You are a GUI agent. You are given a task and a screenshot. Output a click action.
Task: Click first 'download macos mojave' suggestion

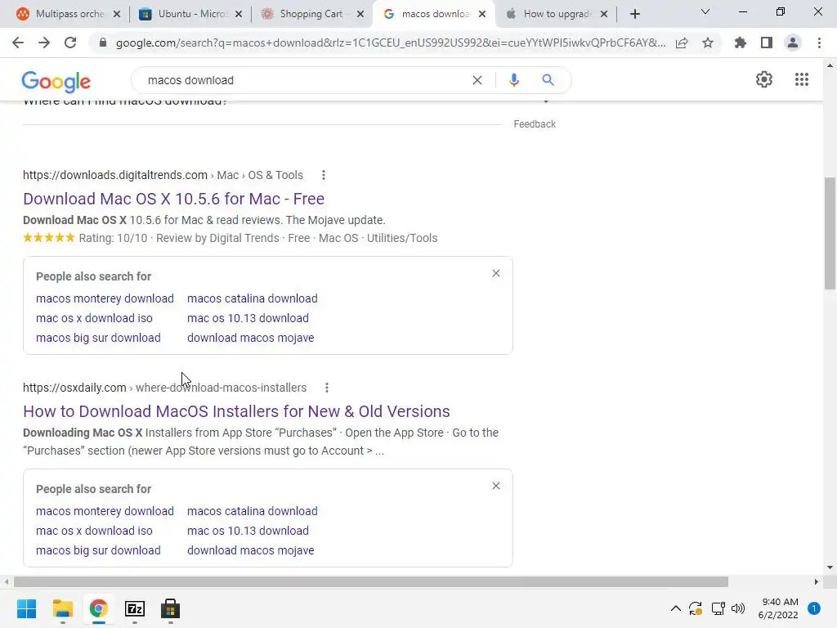pos(250,338)
